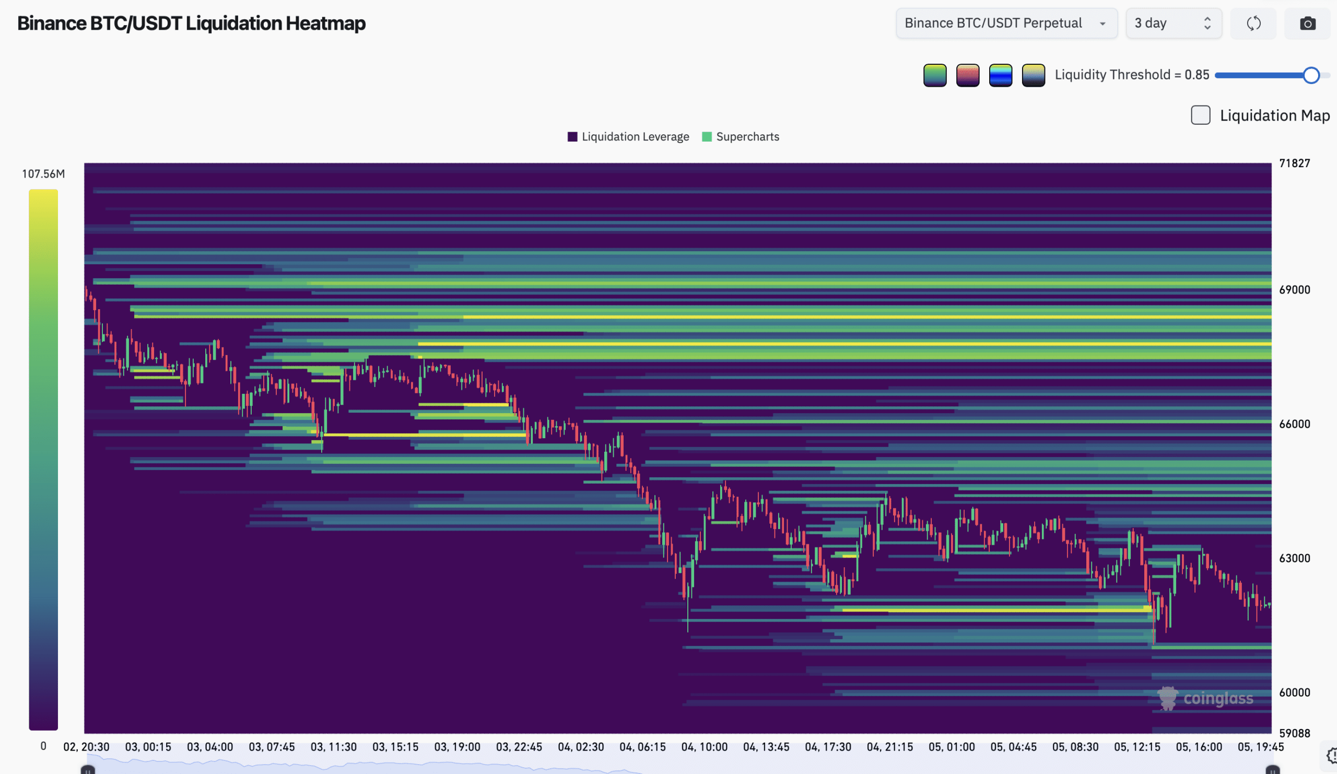Viewport: 1337px width, 774px height.
Task: Click the 04, 06:15 time axis label
Action: pos(643,747)
